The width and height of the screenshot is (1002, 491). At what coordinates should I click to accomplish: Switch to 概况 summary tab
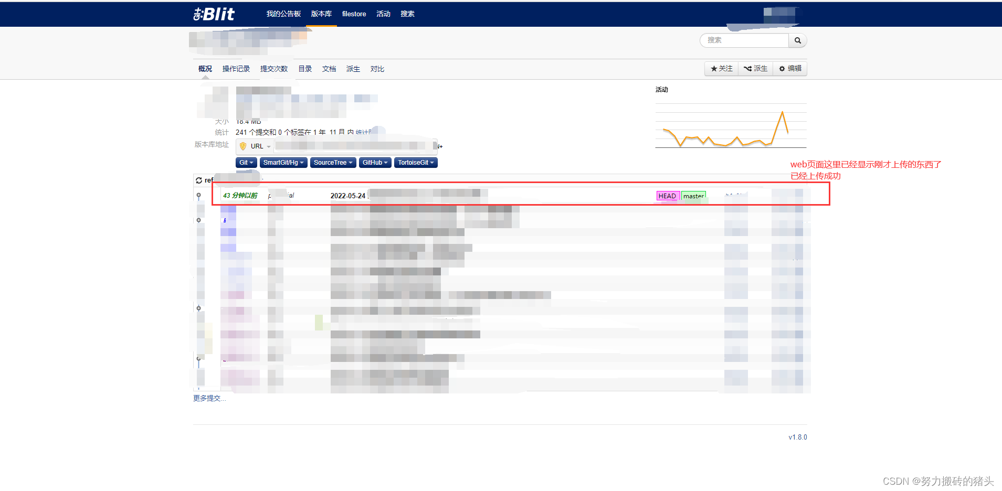(205, 69)
